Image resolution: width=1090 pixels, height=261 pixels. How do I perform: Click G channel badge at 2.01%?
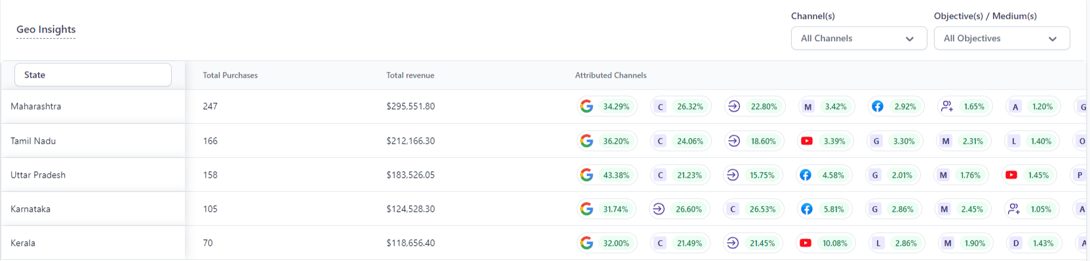click(875, 175)
